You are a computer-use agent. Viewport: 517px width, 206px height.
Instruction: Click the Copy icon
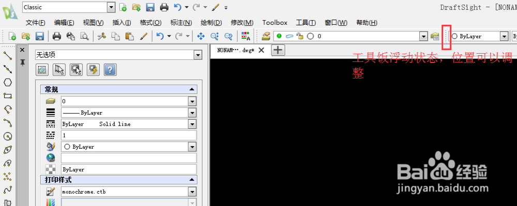tap(116, 36)
